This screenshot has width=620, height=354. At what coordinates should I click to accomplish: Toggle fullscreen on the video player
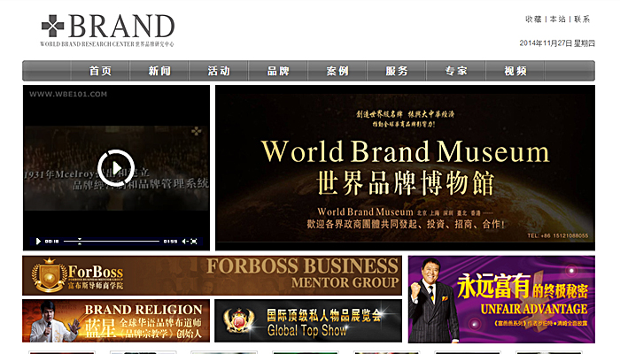pyautogui.click(x=194, y=241)
